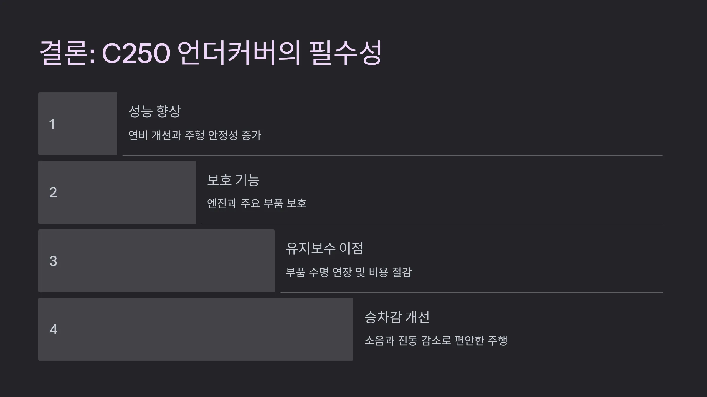Viewport: 707px width, 397px height.
Task: Select the 성능 향상 heading
Action: (155, 111)
